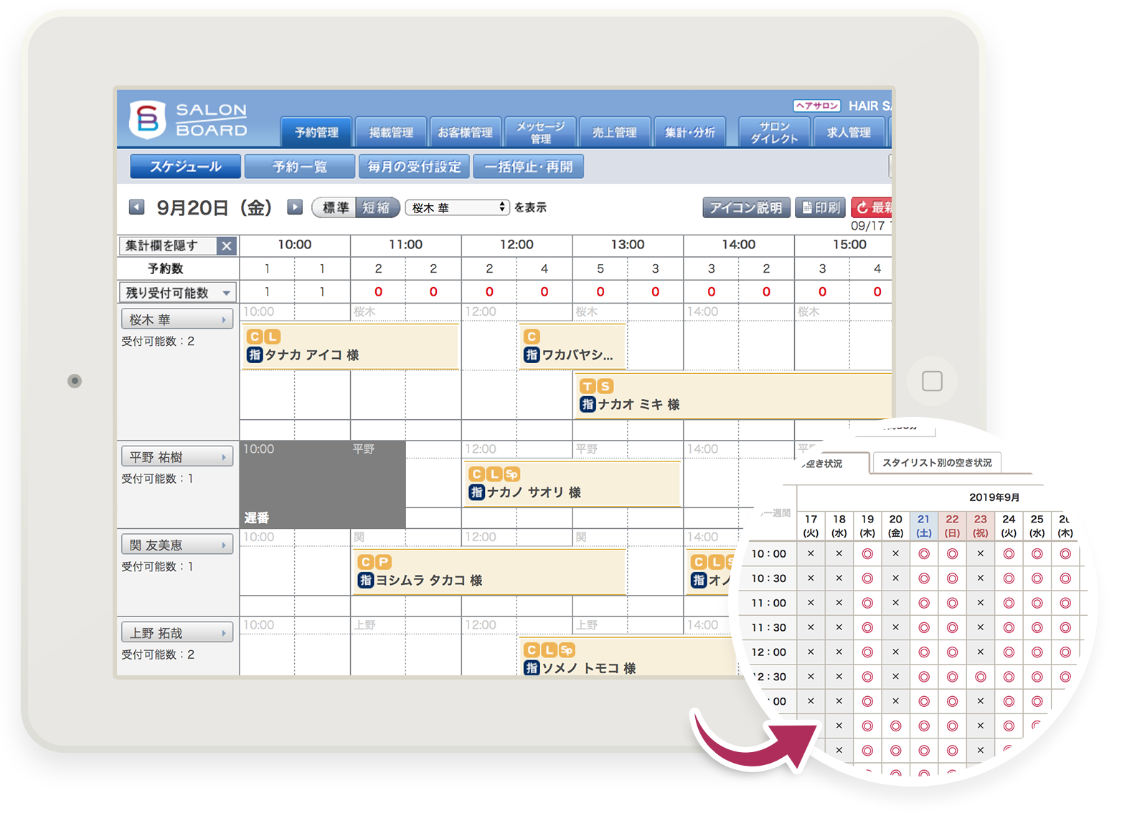Click 指 icon on ソメノ トモコ booking

click(532, 668)
